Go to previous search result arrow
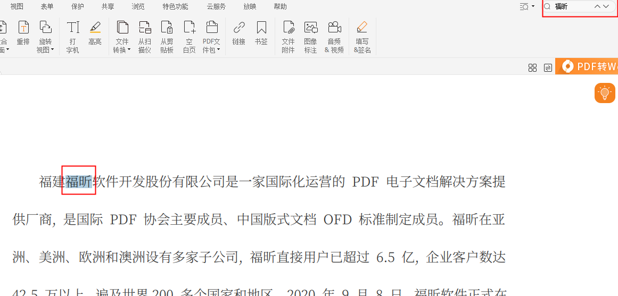The width and height of the screenshot is (618, 296). [x=597, y=6]
